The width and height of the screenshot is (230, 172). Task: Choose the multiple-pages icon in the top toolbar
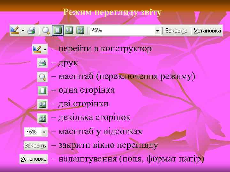(80, 30)
